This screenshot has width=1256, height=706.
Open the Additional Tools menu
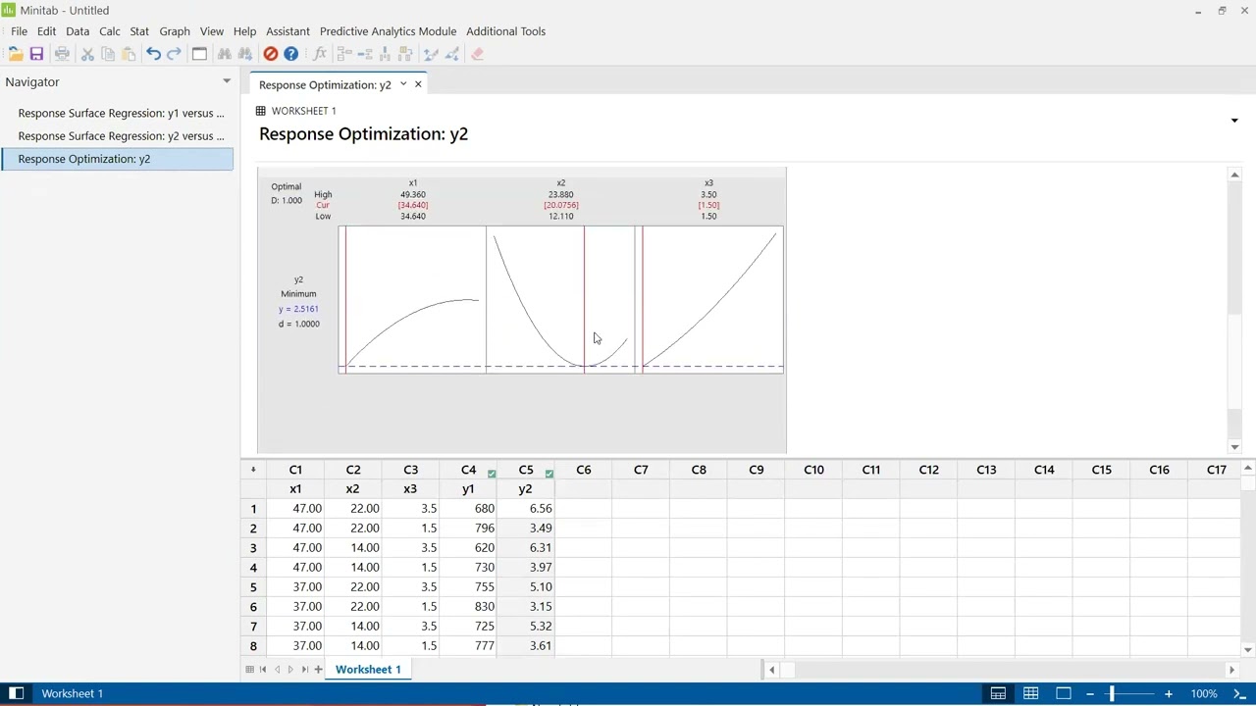point(505,31)
